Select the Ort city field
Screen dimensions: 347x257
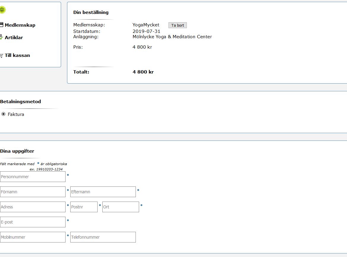tap(120, 207)
